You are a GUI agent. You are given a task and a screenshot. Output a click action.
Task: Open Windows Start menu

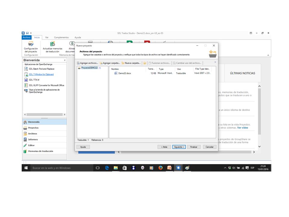pos(26,168)
